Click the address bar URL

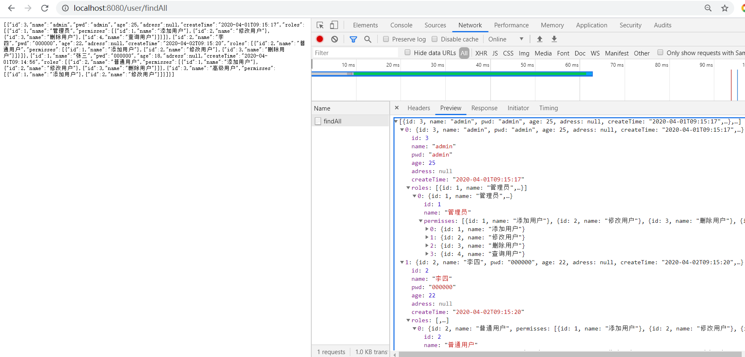(120, 8)
